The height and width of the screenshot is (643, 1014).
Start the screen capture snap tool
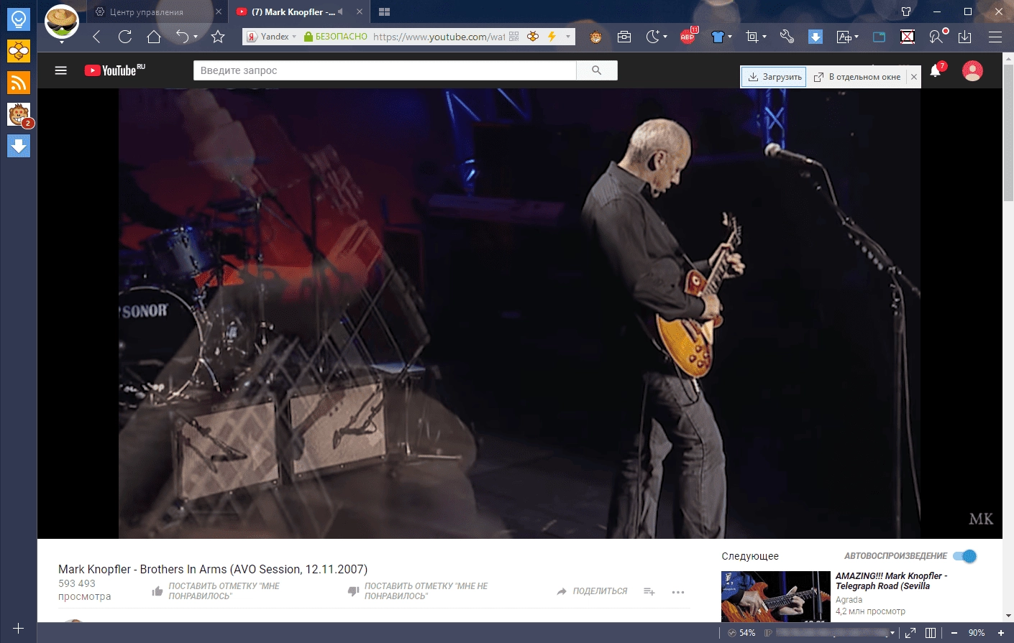(752, 37)
